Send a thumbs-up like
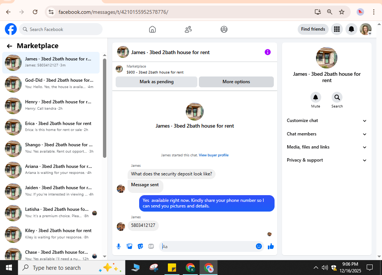 [x=271, y=246]
